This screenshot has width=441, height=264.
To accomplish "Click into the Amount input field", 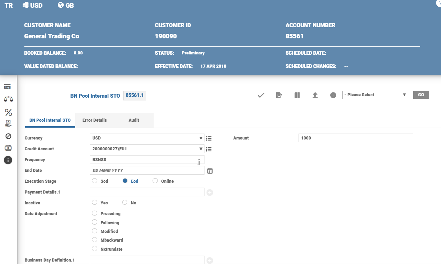I will [356, 138].
